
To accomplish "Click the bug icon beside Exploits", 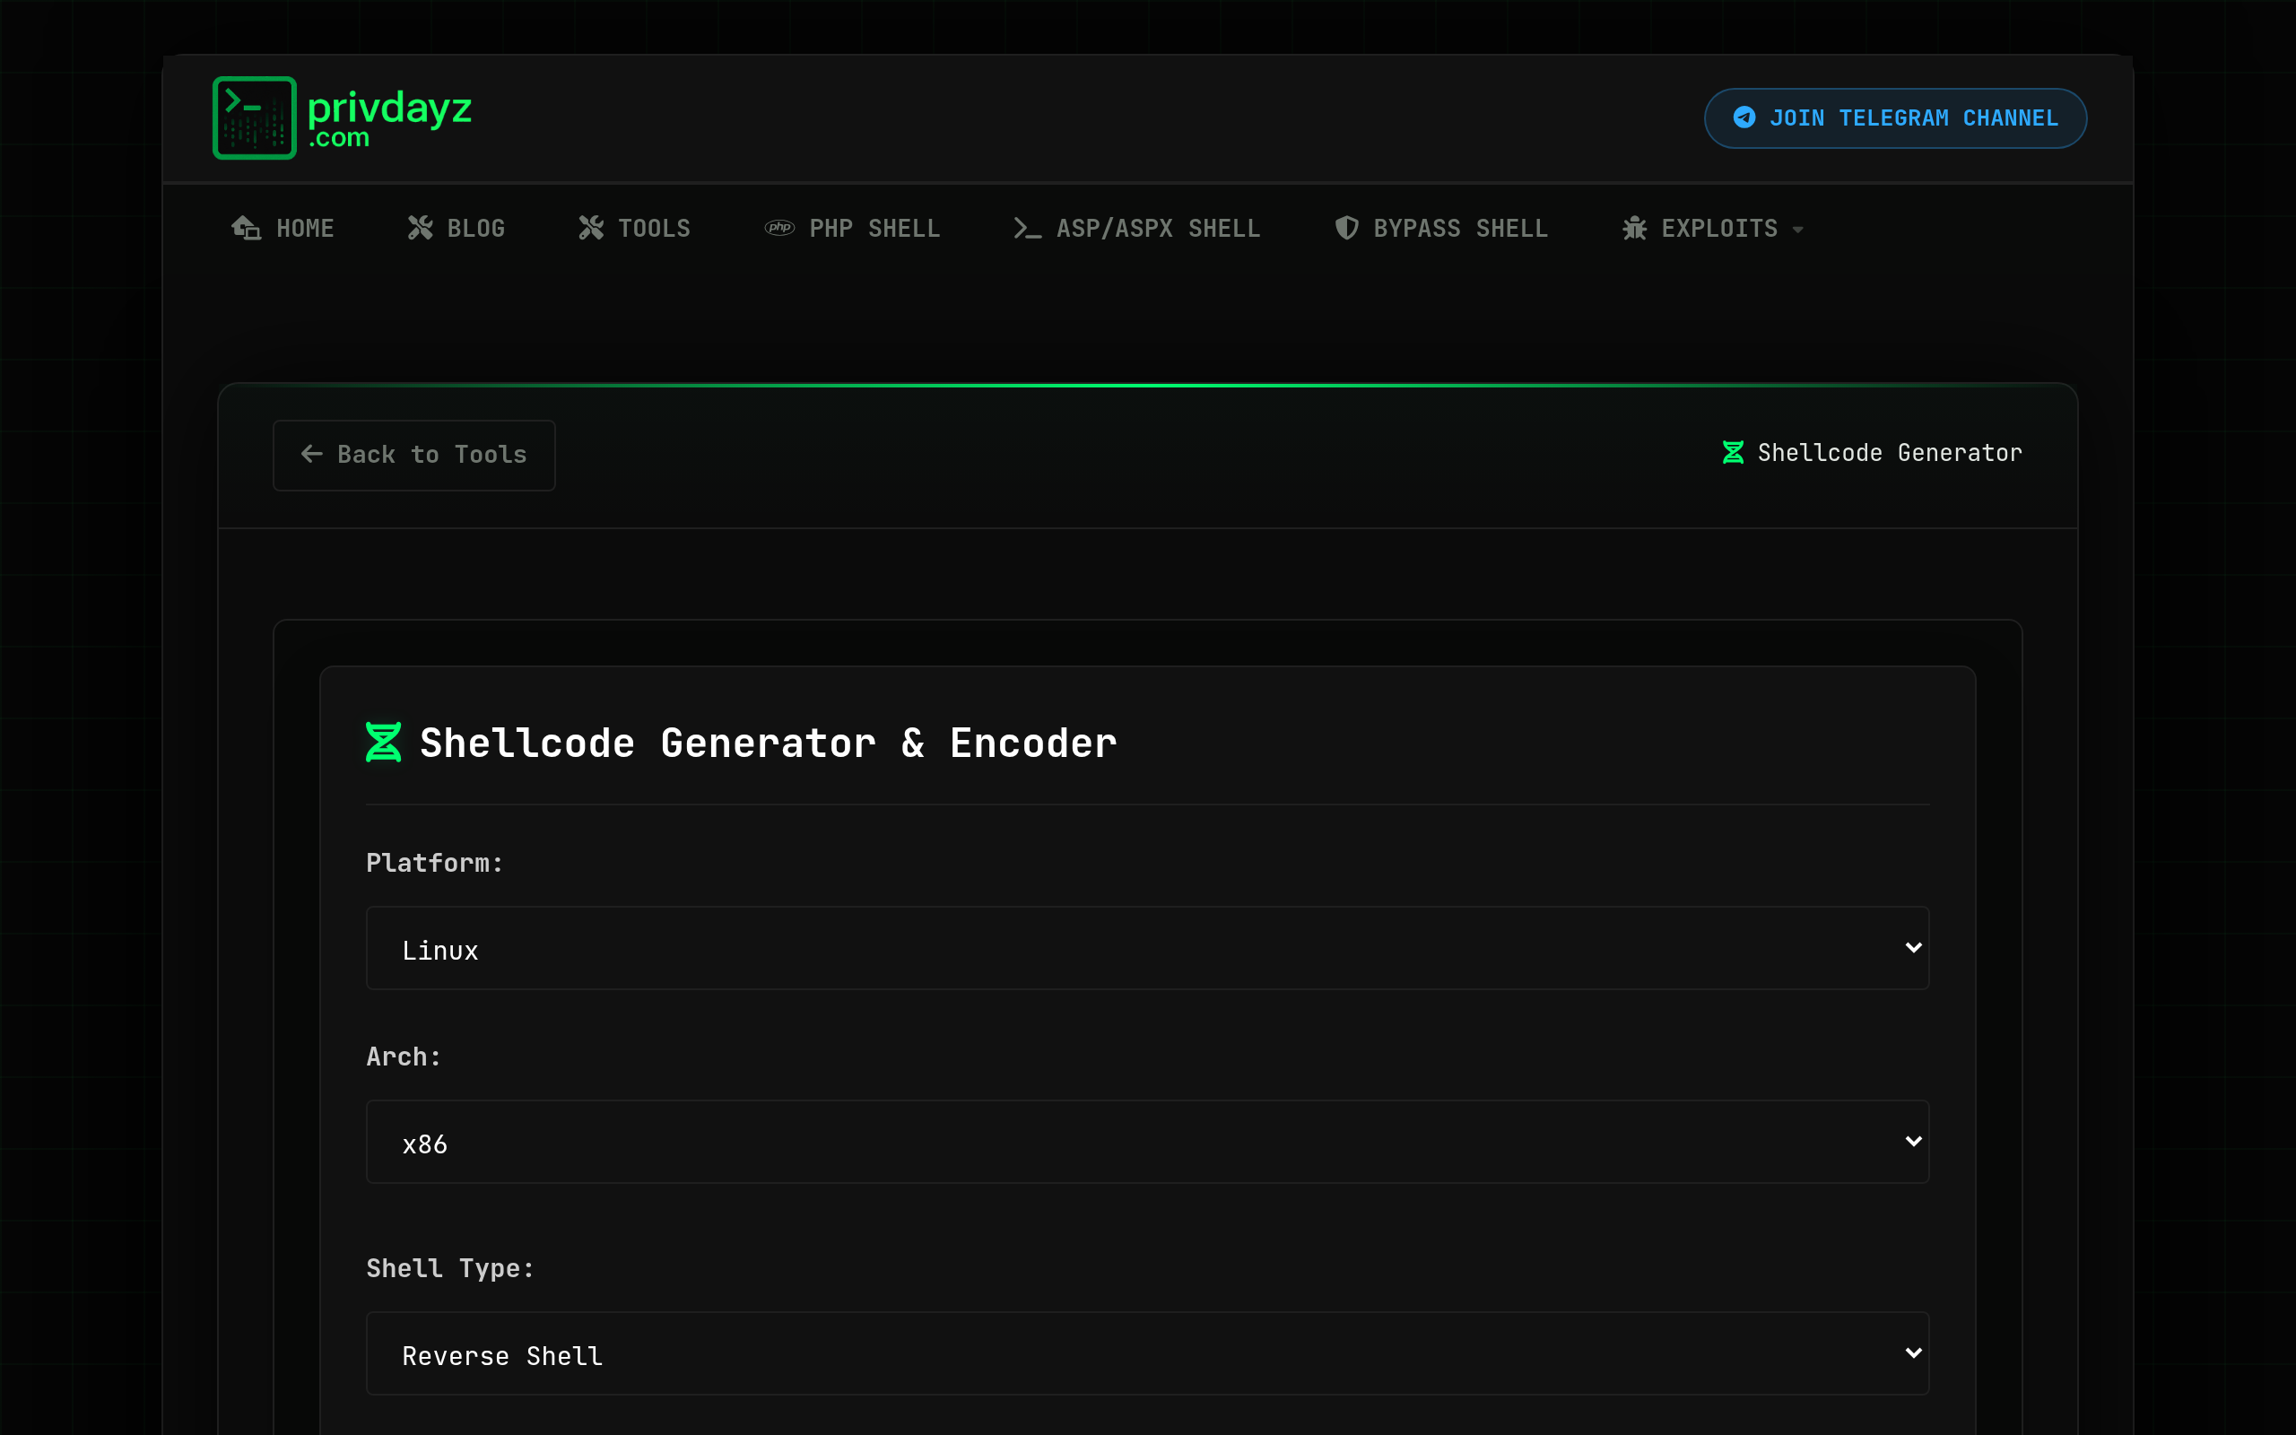I will [x=1634, y=228].
